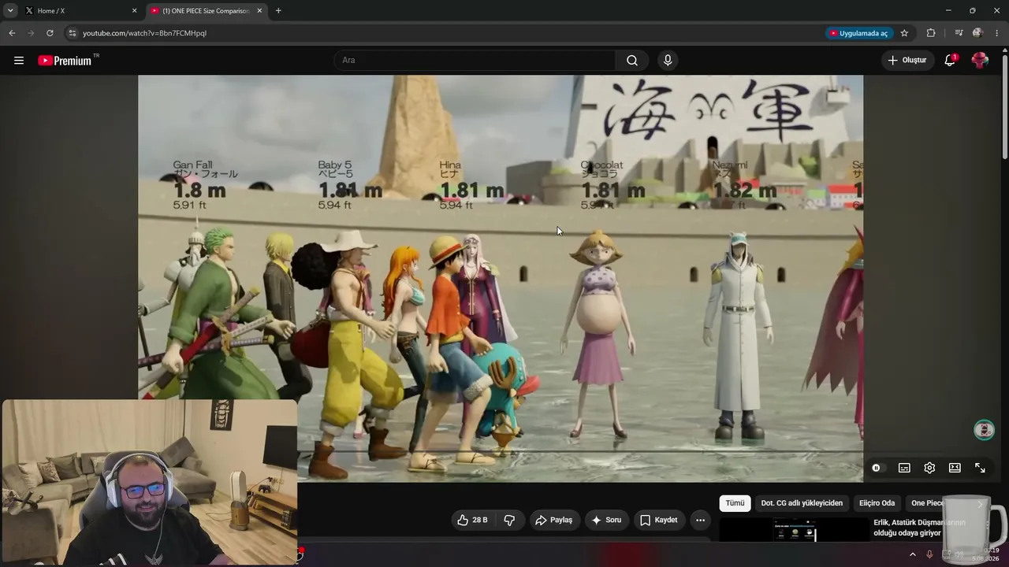
Task: Enter fullscreen in the video player
Action: [980, 468]
